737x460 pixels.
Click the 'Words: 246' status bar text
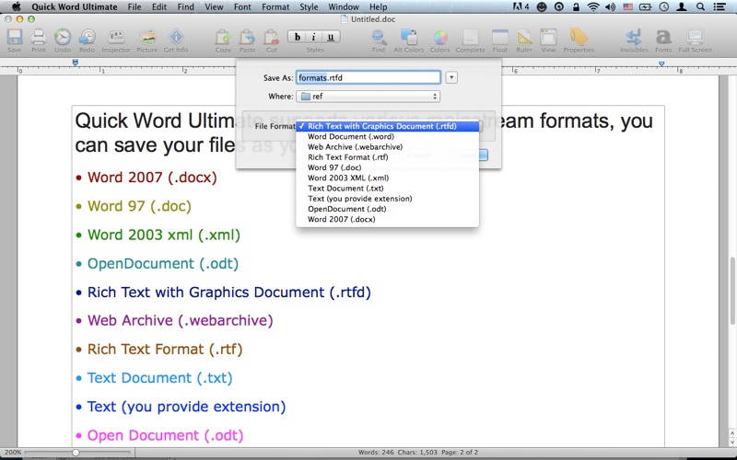[x=376, y=453]
